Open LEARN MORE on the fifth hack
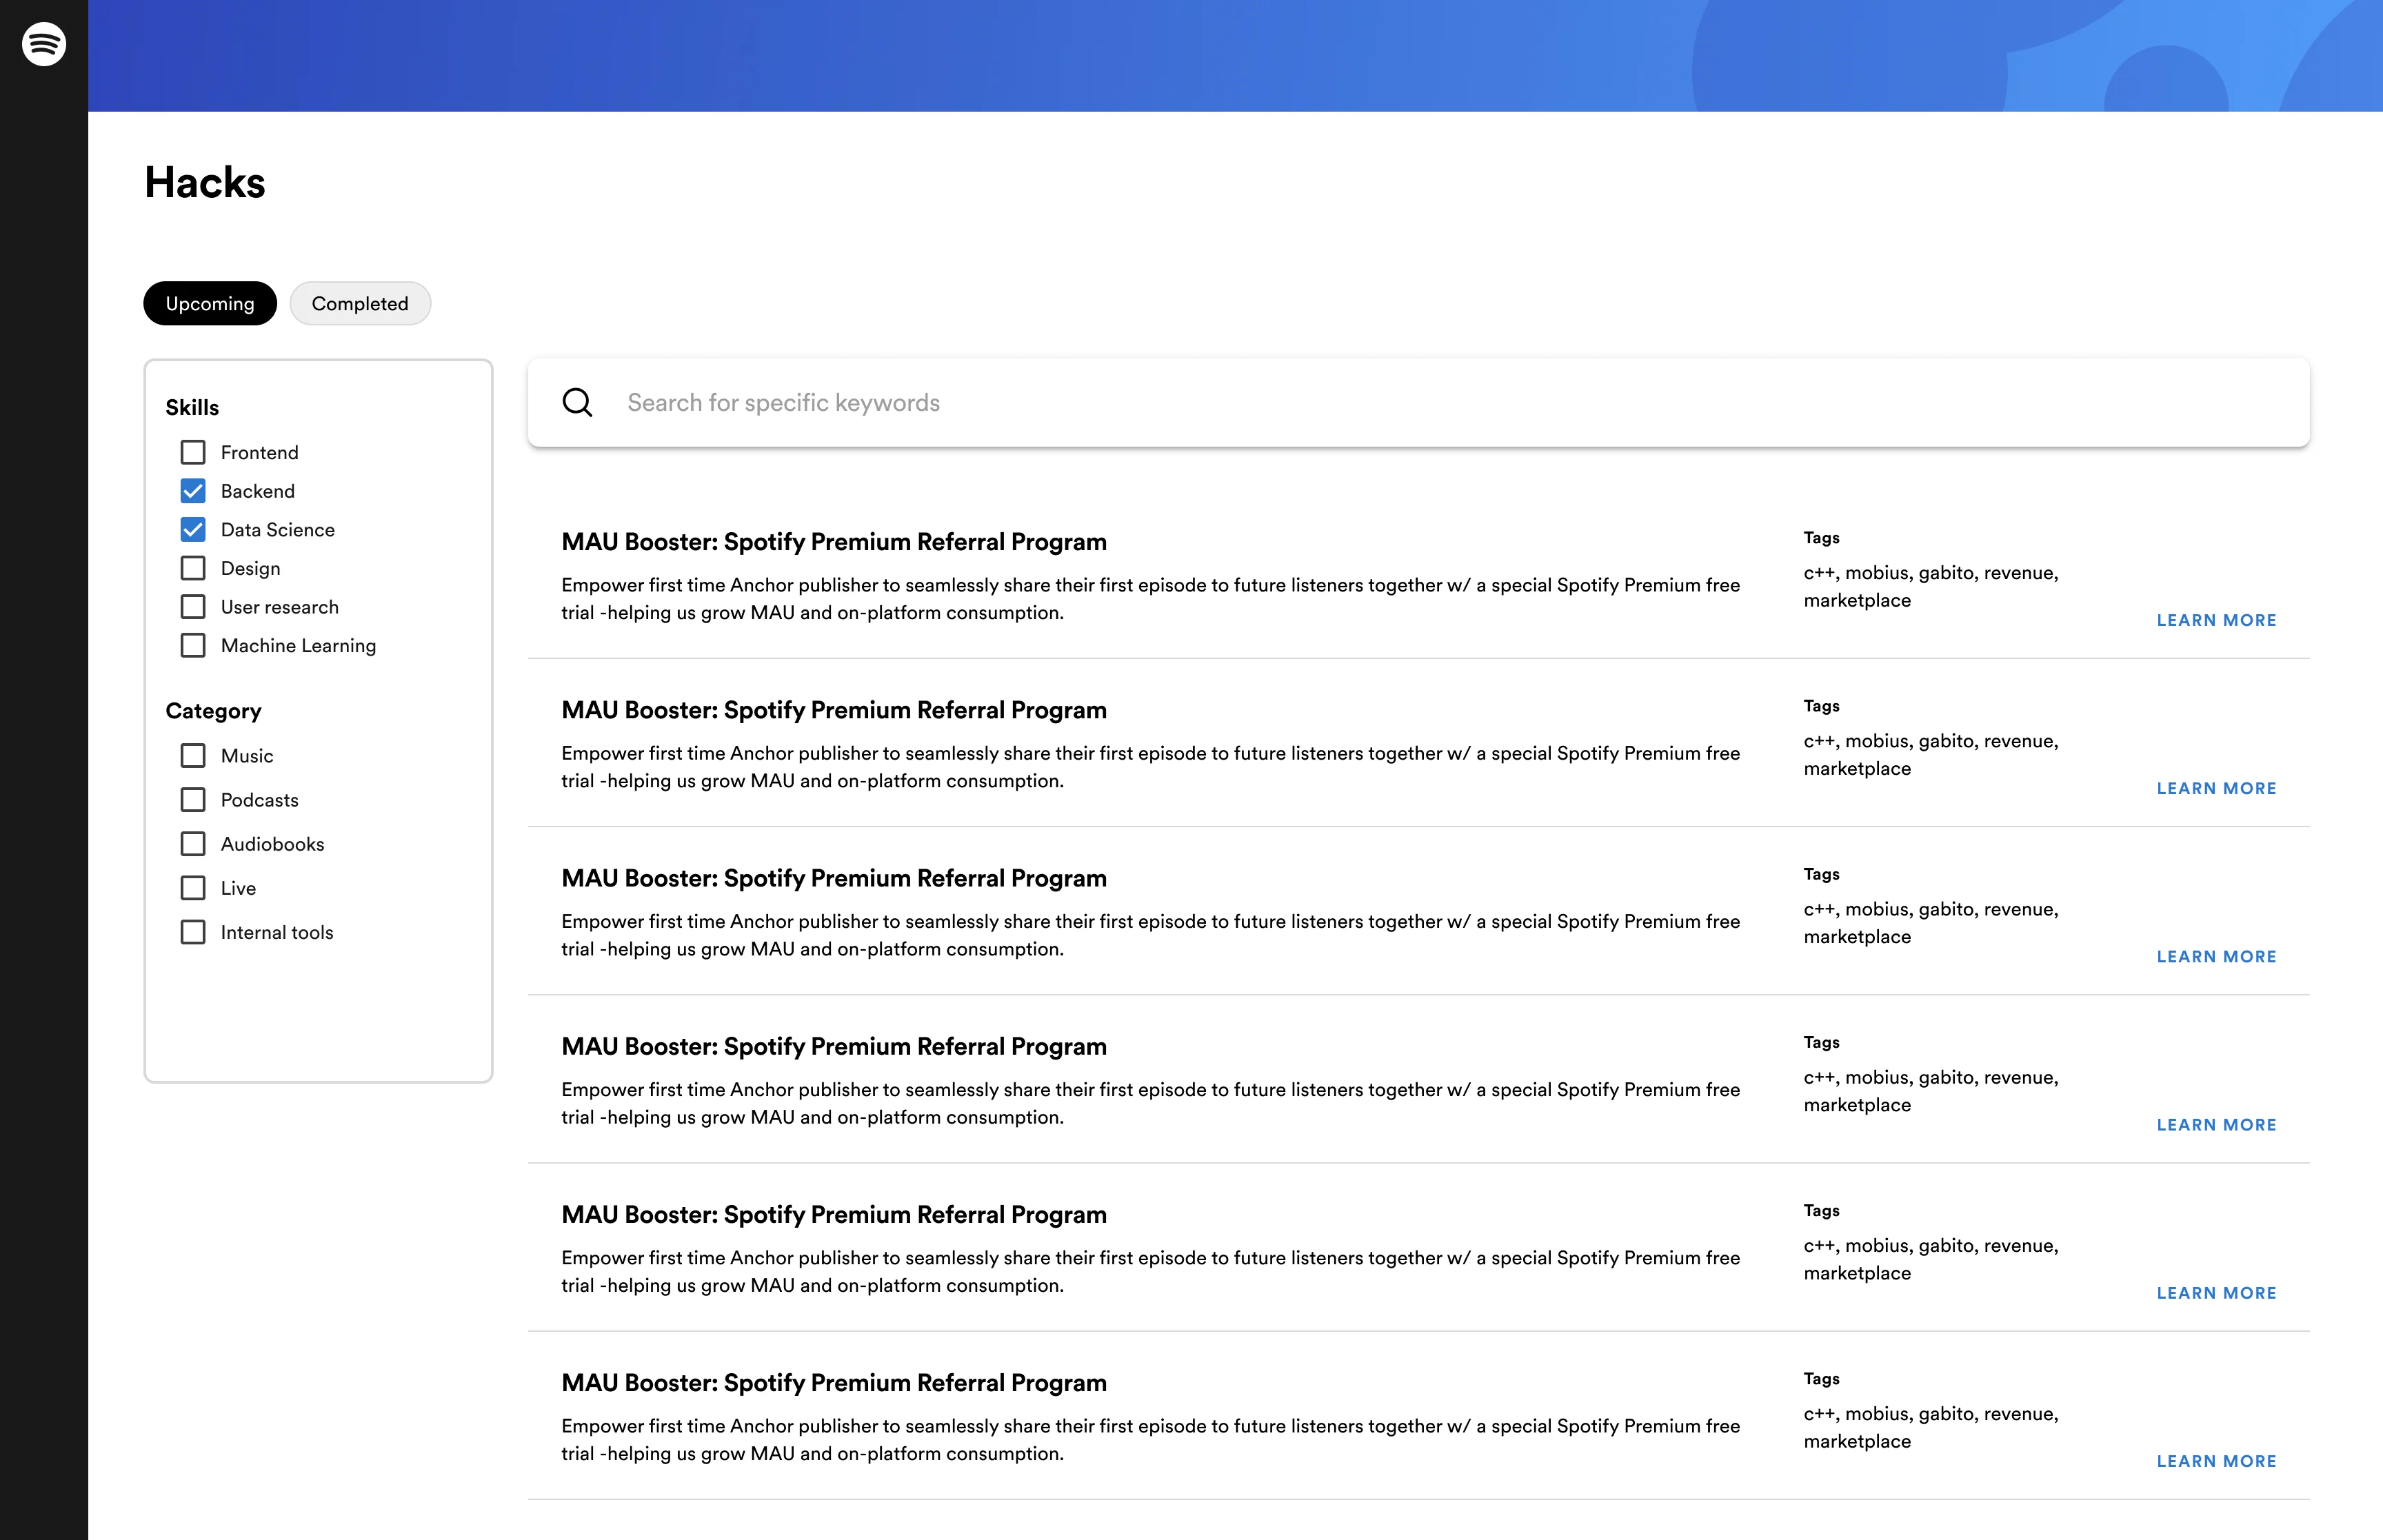 [x=2216, y=1292]
